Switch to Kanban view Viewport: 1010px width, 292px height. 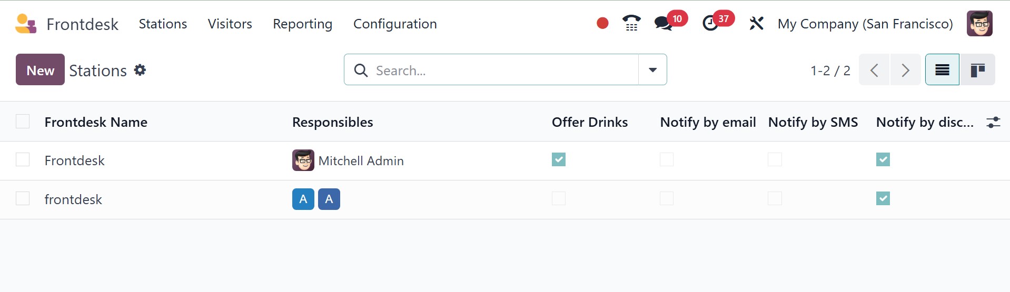pyautogui.click(x=977, y=70)
